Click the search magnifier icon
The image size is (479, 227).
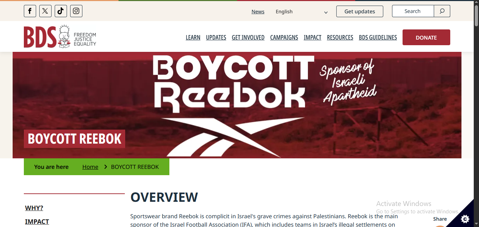[x=442, y=11]
